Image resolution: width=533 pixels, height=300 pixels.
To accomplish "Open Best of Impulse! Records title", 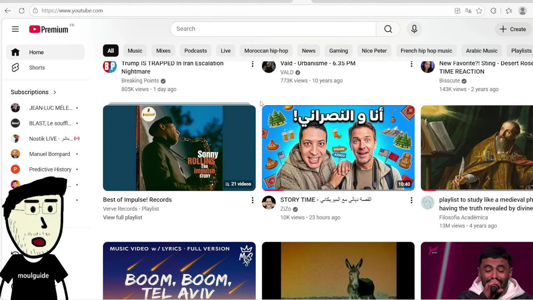I will [x=137, y=200].
